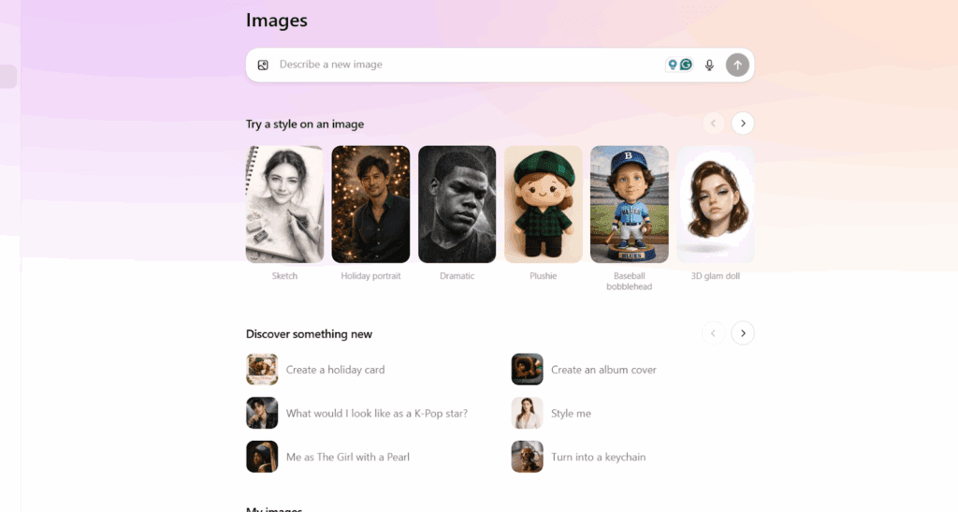
Task: Choose the Baseball bobblehead style thumbnail
Action: [630, 204]
